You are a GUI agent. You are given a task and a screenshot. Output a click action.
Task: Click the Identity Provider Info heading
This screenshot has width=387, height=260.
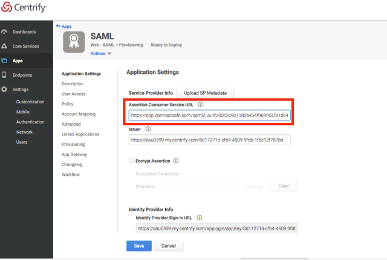151,209
